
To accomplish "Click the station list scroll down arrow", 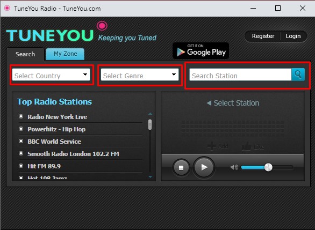I will [x=150, y=177].
